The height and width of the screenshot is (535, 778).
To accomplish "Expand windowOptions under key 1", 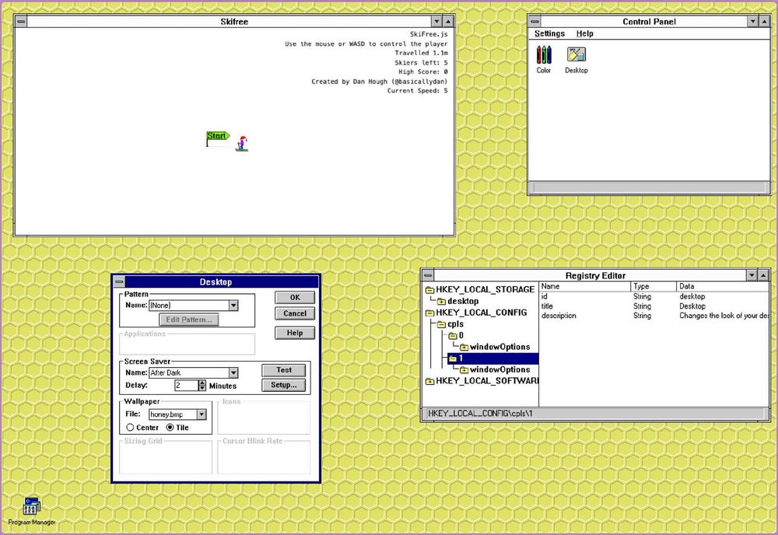I will point(464,370).
